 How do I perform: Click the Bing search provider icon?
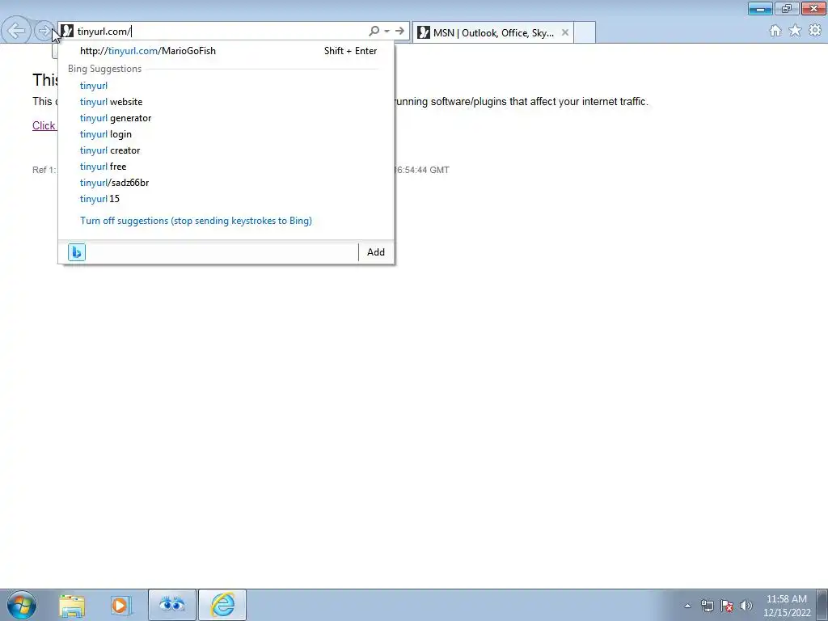[77, 252]
